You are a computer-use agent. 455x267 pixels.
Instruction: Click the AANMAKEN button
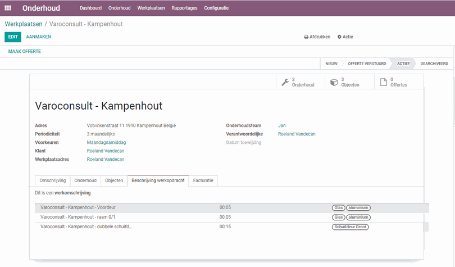(38, 37)
